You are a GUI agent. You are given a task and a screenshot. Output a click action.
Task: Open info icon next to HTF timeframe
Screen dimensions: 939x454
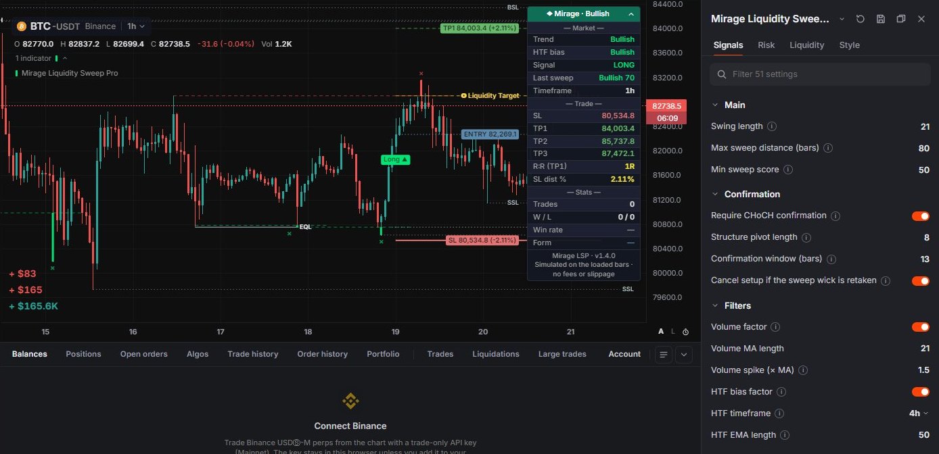779,413
